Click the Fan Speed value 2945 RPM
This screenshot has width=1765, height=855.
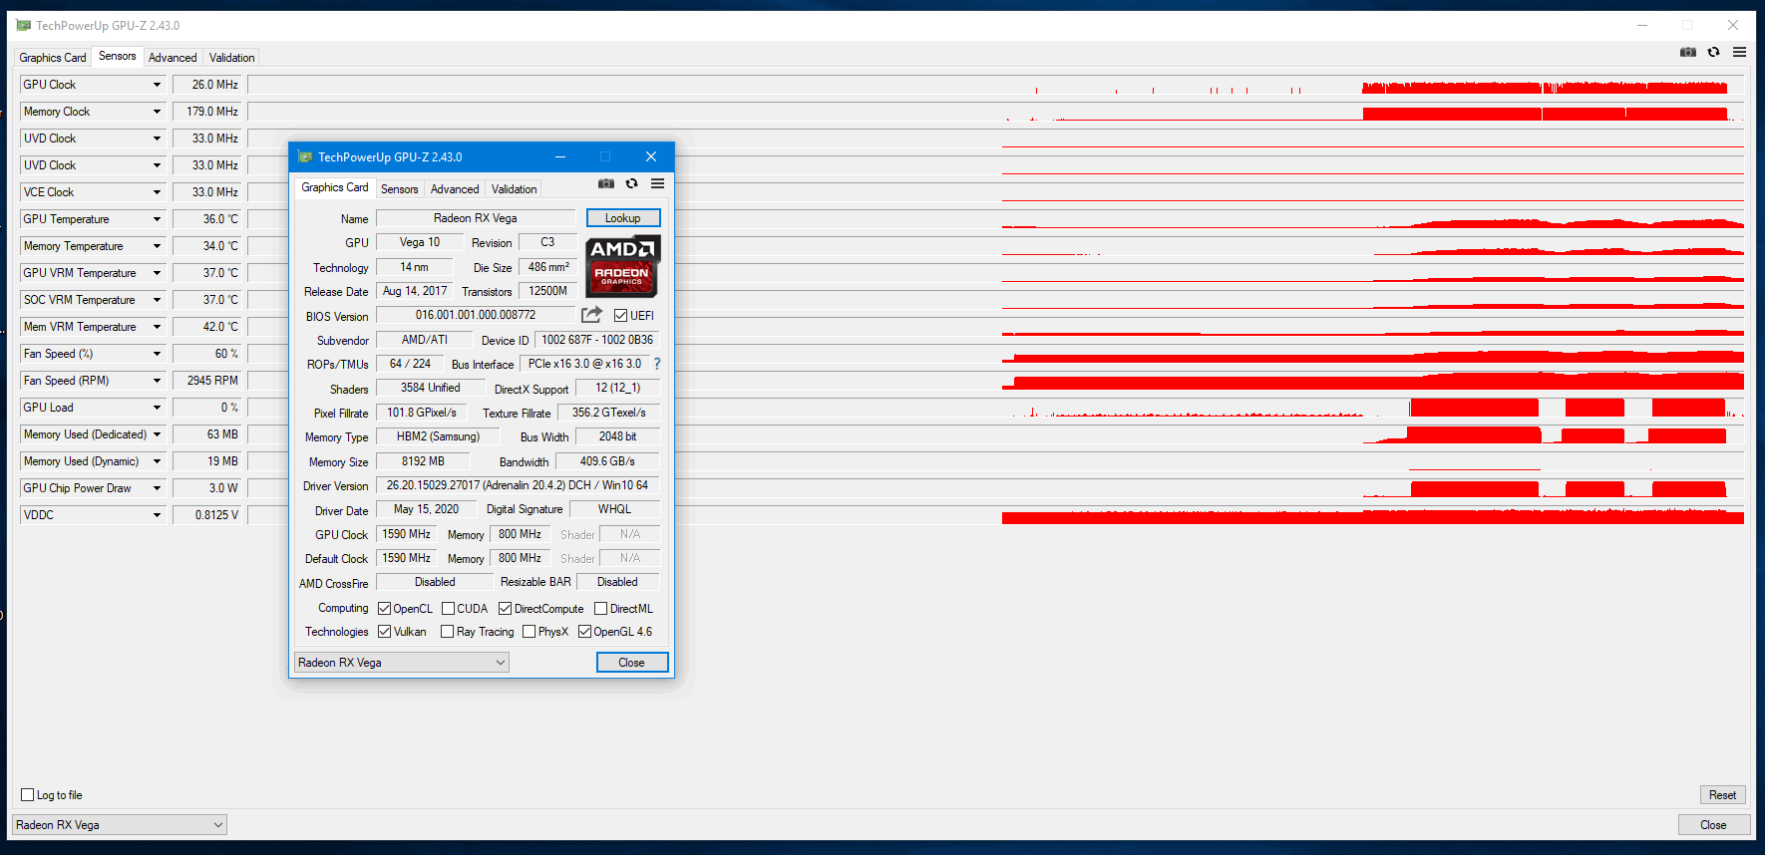pyautogui.click(x=206, y=381)
